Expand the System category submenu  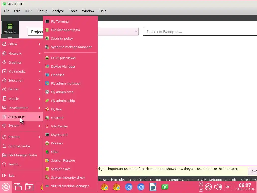click(22, 126)
